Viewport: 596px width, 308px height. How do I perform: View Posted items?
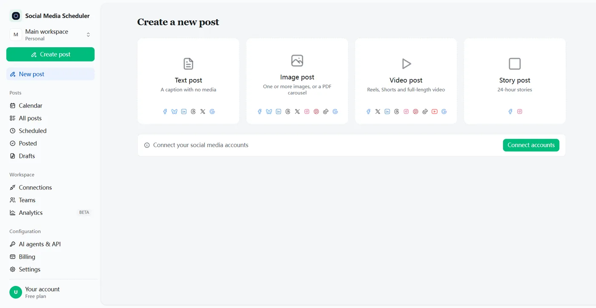pos(50,143)
